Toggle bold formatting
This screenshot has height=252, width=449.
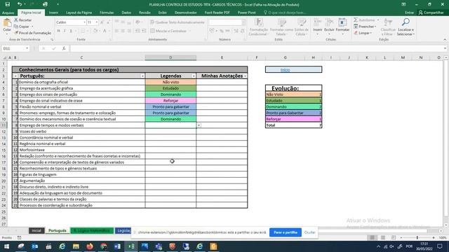coord(58,31)
